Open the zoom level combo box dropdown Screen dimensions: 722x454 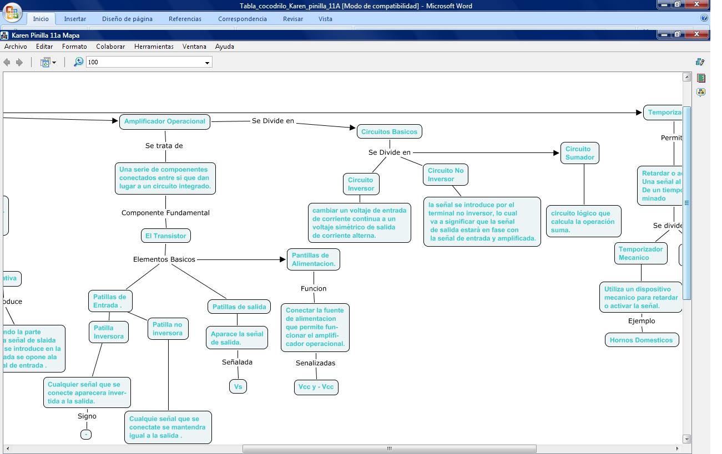(x=208, y=62)
